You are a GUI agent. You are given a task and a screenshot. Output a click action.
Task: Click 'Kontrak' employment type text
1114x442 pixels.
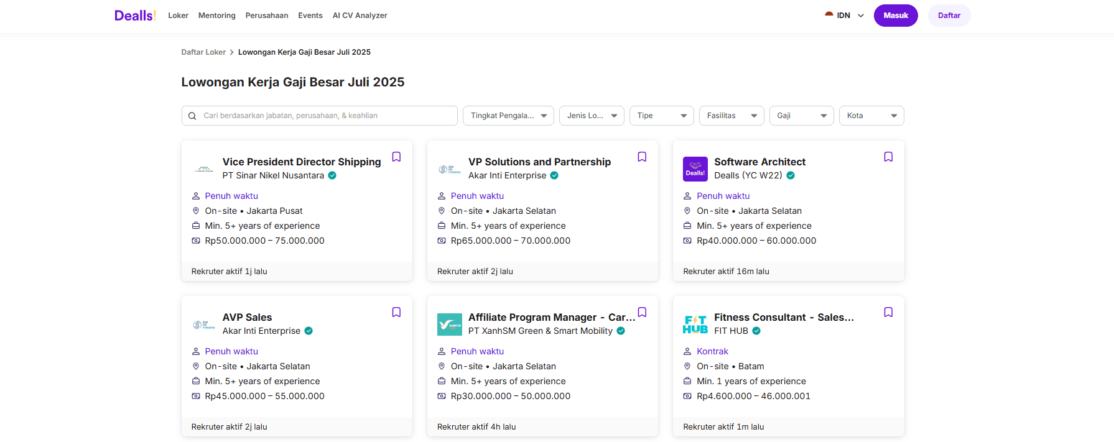712,351
